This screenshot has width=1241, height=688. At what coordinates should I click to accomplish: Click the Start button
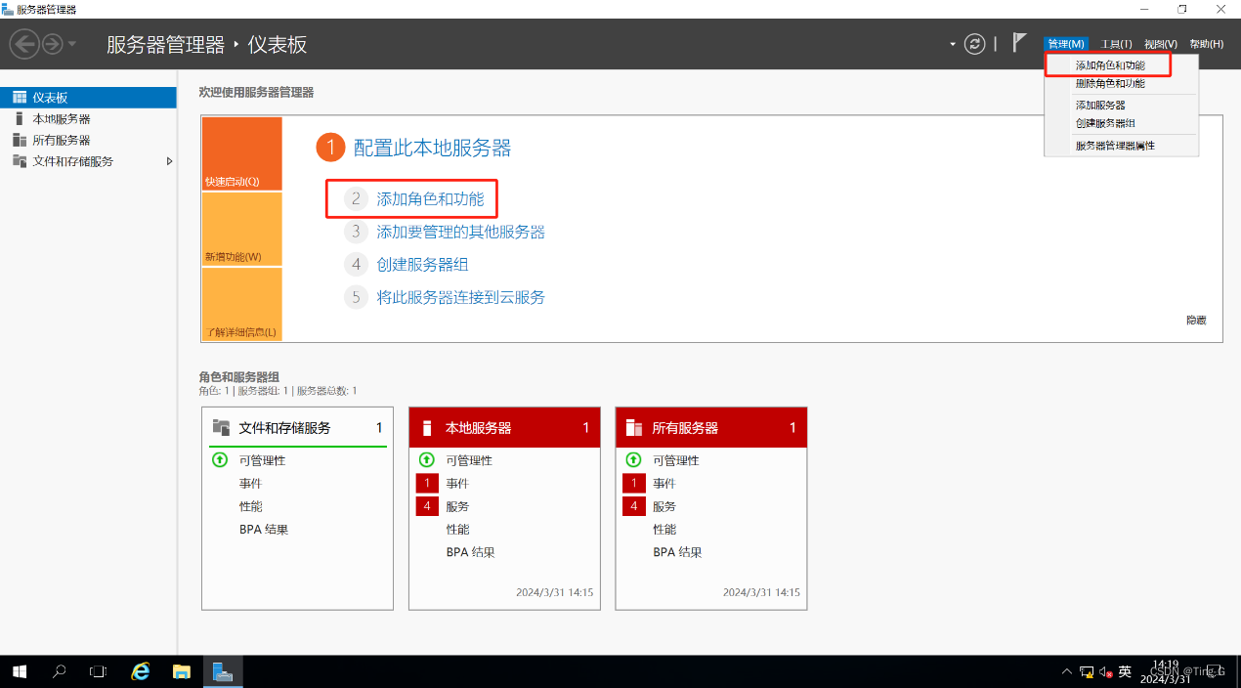[19, 671]
